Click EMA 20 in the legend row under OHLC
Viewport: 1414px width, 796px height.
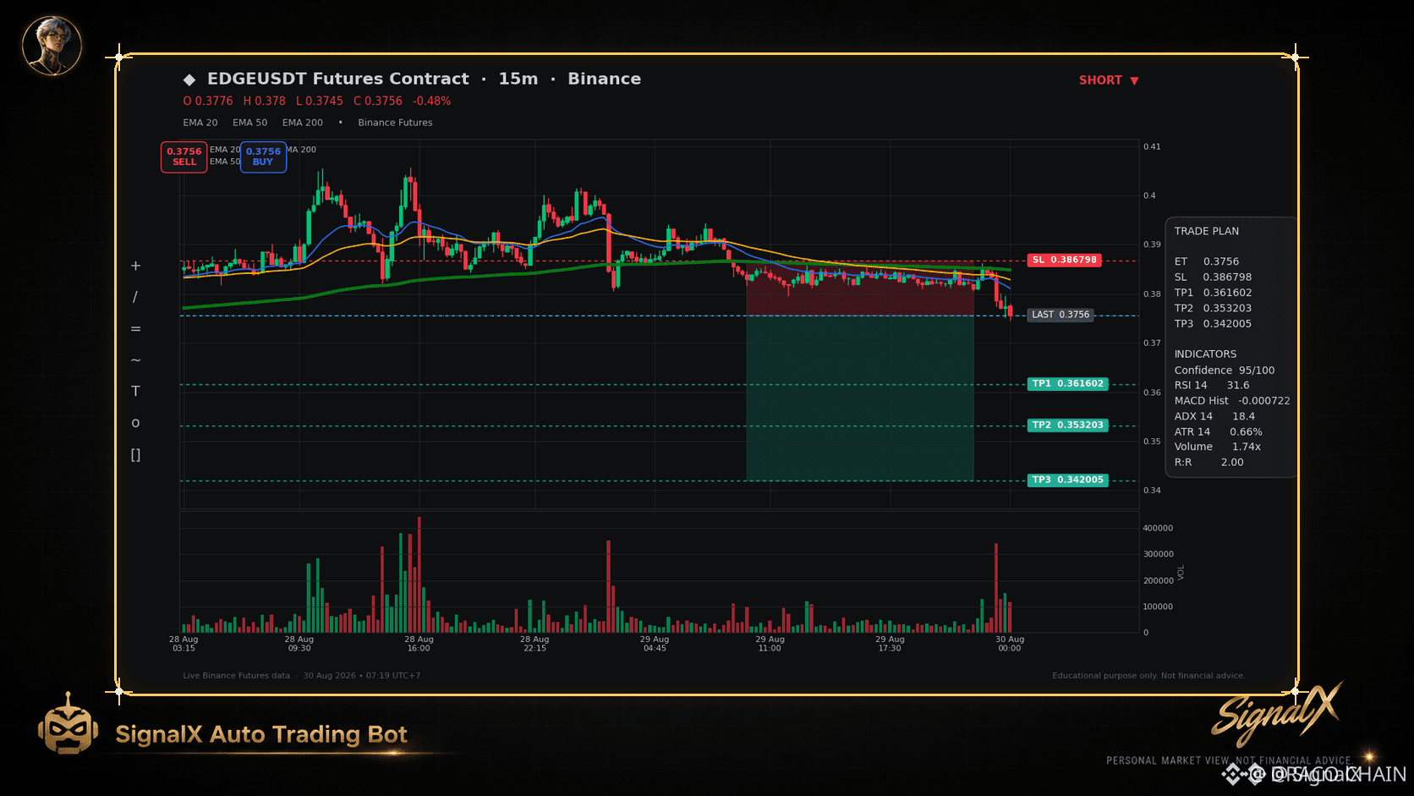(x=200, y=123)
